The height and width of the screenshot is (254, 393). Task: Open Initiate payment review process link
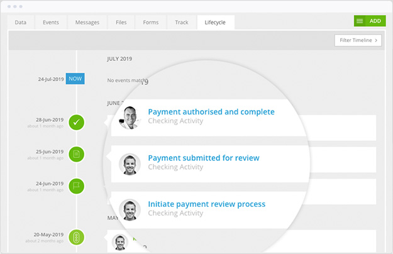[x=206, y=204]
